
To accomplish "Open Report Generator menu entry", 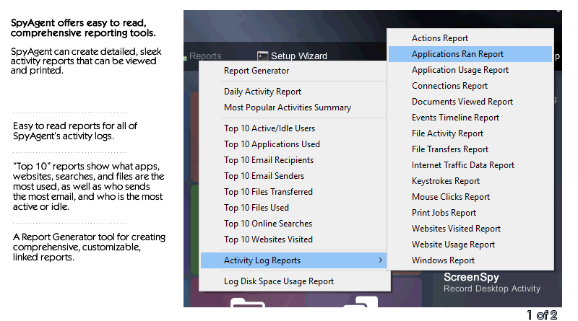I will click(293, 71).
